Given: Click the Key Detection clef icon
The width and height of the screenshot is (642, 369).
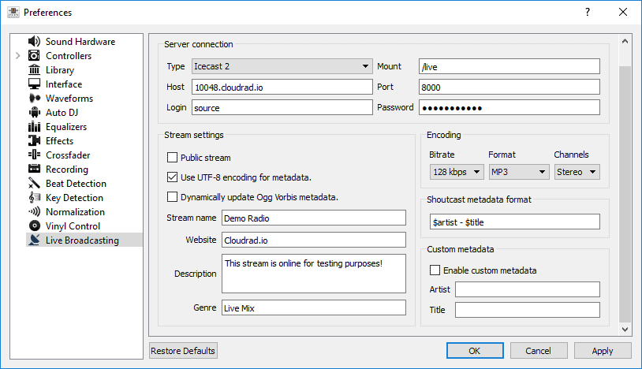Looking at the screenshot, I should point(34,197).
